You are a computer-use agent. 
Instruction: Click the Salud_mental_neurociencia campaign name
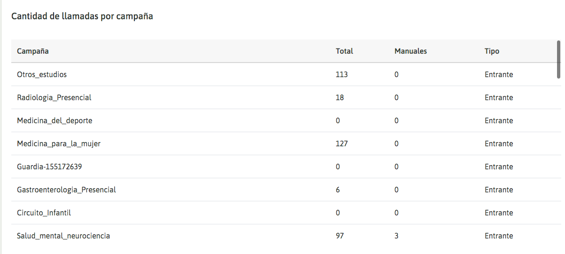tap(63, 236)
